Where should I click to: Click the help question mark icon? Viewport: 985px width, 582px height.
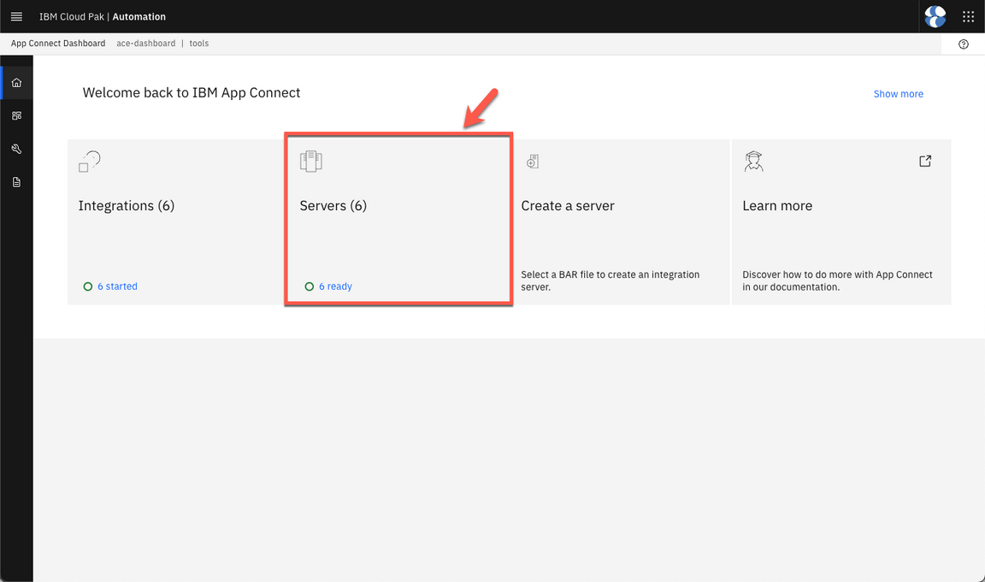pos(964,44)
